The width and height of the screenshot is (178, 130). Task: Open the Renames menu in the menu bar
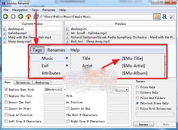tap(49, 10)
